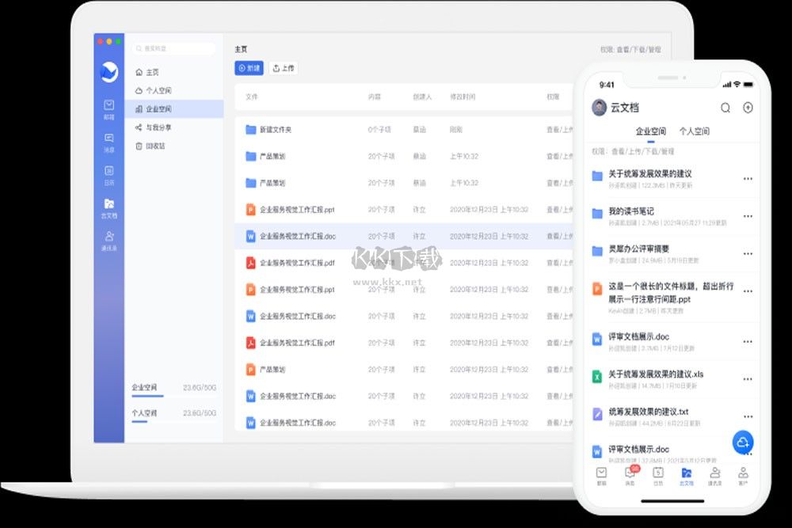
Task: Tap the 客户 icon in the phone bottom bar
Action: pyautogui.click(x=742, y=475)
